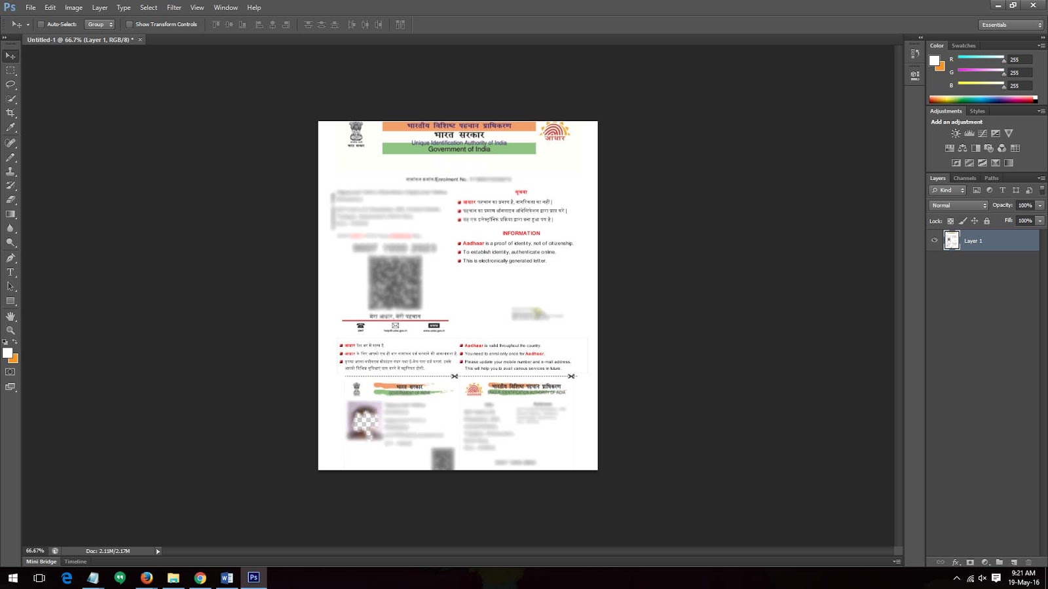Select the Spot Healing Brush tool
1048x589 pixels.
click(x=10, y=143)
